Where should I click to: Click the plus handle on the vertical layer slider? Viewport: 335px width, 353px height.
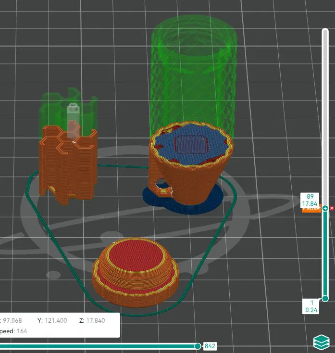point(325,208)
